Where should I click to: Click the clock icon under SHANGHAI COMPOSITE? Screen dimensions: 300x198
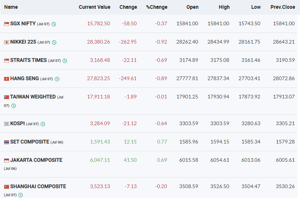[x=20, y=195]
